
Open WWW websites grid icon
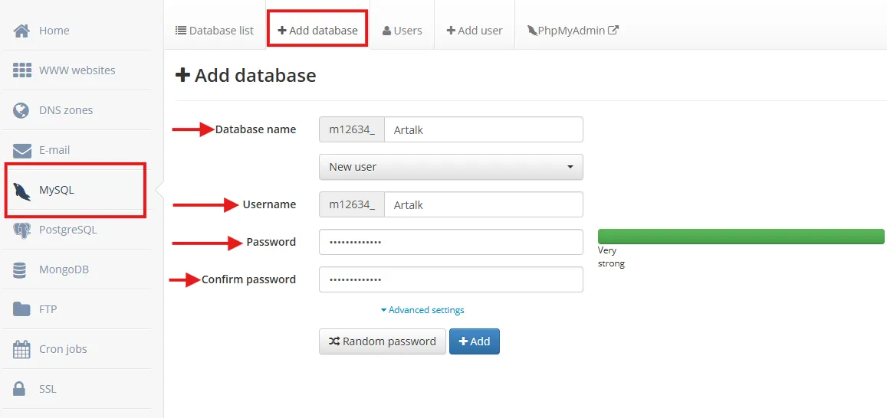(21, 70)
